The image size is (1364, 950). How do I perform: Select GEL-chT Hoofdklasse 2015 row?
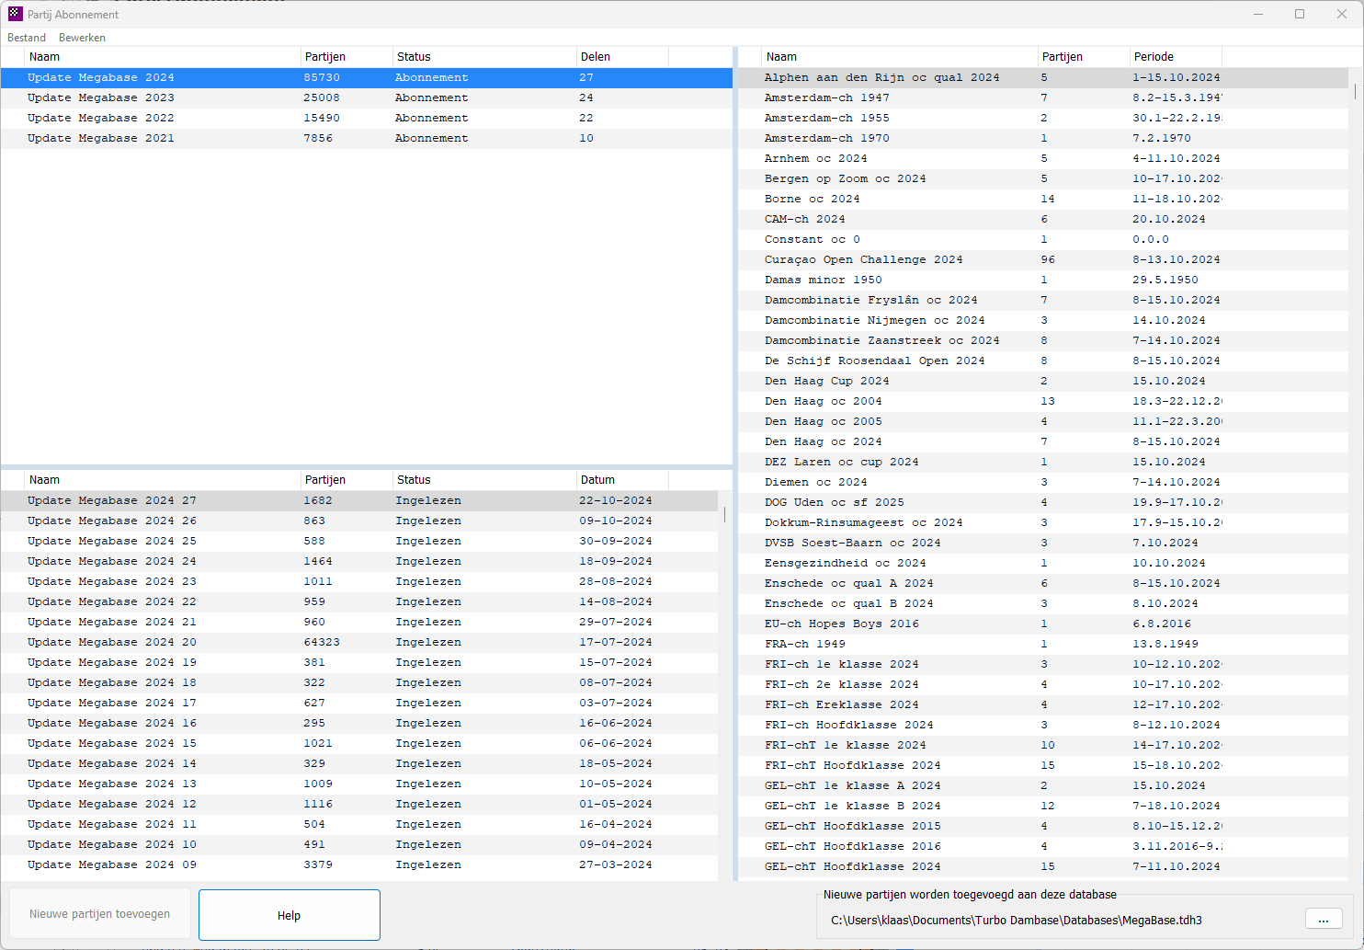[1043, 827]
